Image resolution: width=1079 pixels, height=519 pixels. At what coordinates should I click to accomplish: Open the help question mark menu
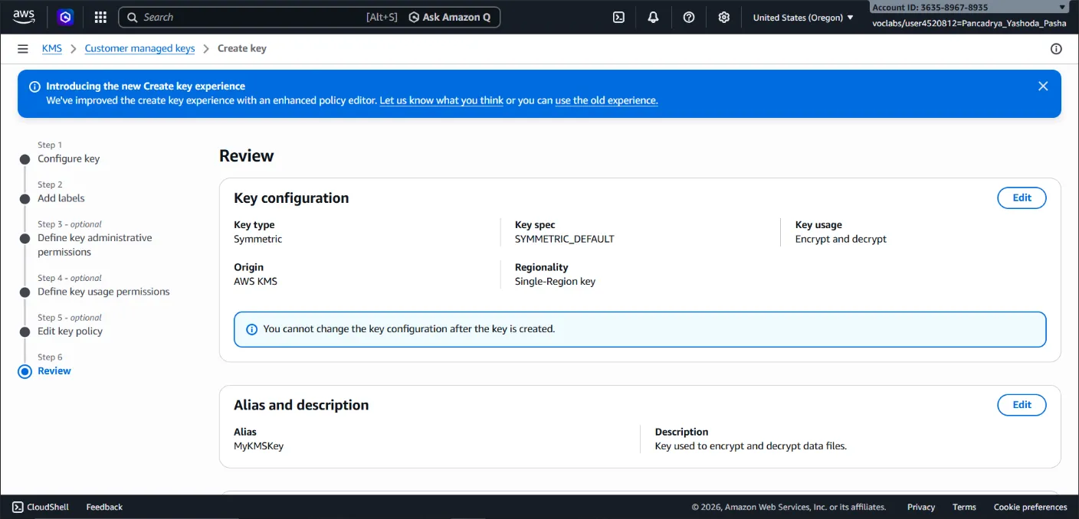[x=689, y=17]
